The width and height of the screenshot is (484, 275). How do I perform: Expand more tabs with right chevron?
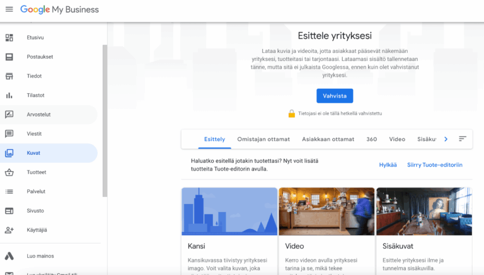[x=446, y=139]
